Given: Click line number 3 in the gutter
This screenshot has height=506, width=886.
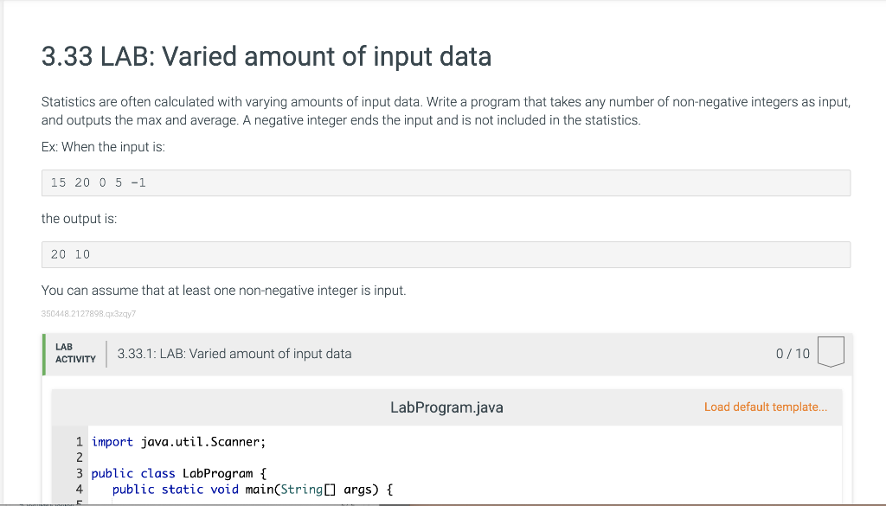Looking at the screenshot, I should (79, 473).
